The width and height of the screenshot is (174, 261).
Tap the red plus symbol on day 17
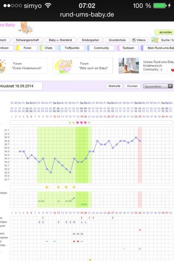[74, 241]
